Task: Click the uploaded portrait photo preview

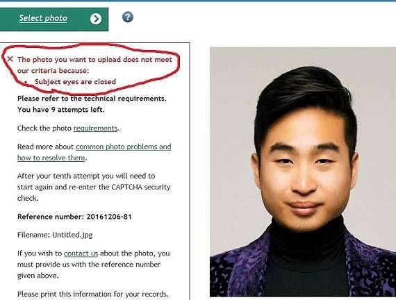Action: click(x=303, y=172)
